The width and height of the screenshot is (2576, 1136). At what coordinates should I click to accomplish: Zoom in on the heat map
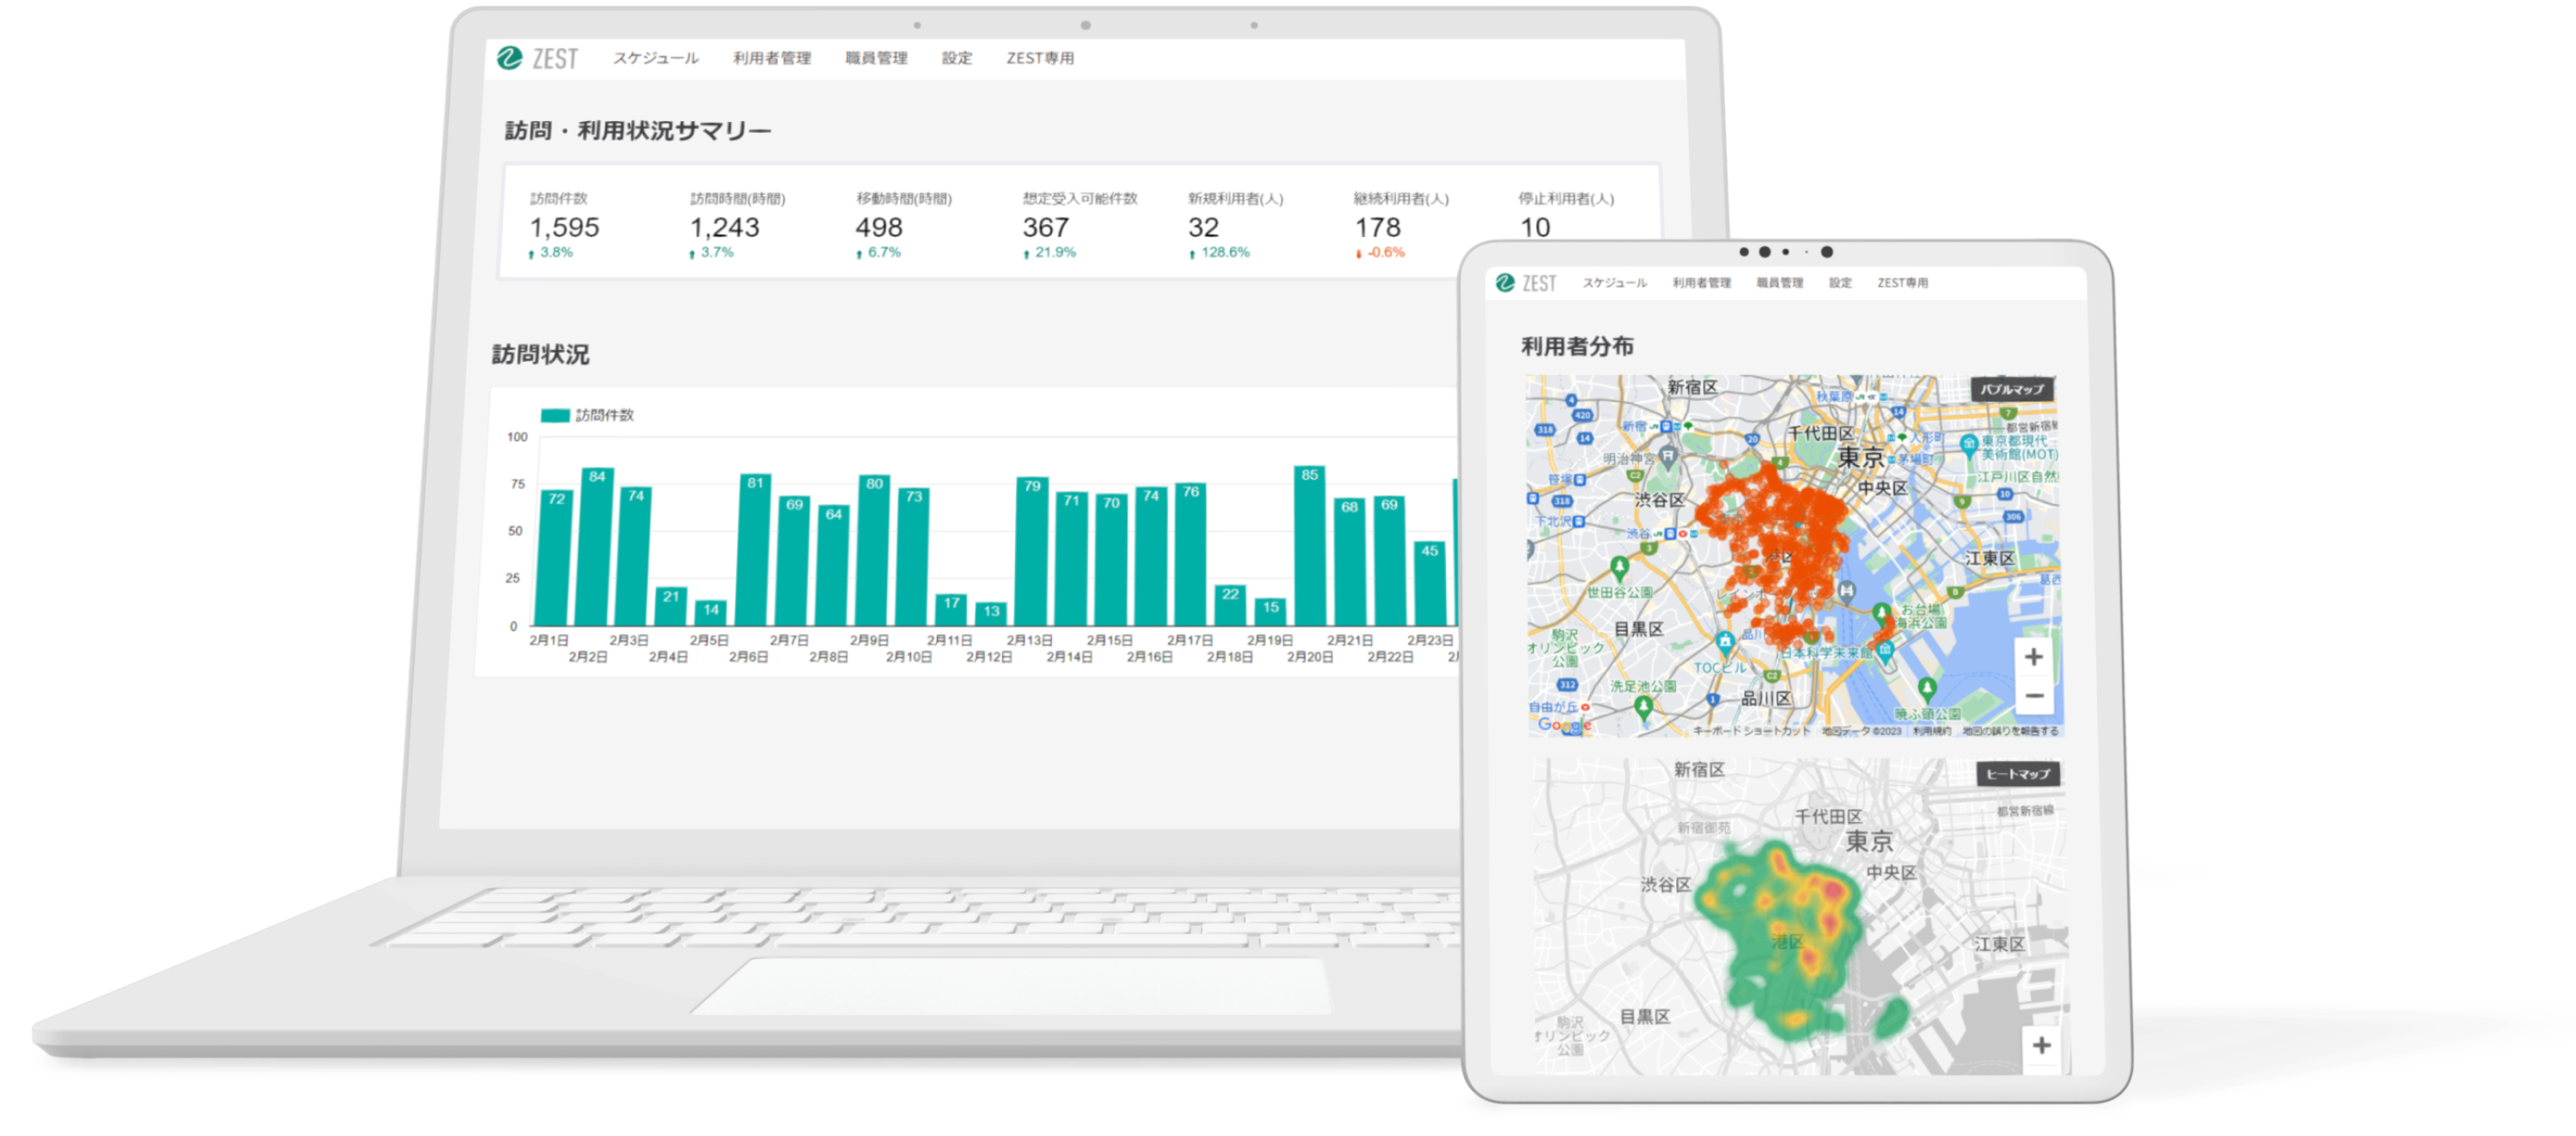pyautogui.click(x=2041, y=1045)
